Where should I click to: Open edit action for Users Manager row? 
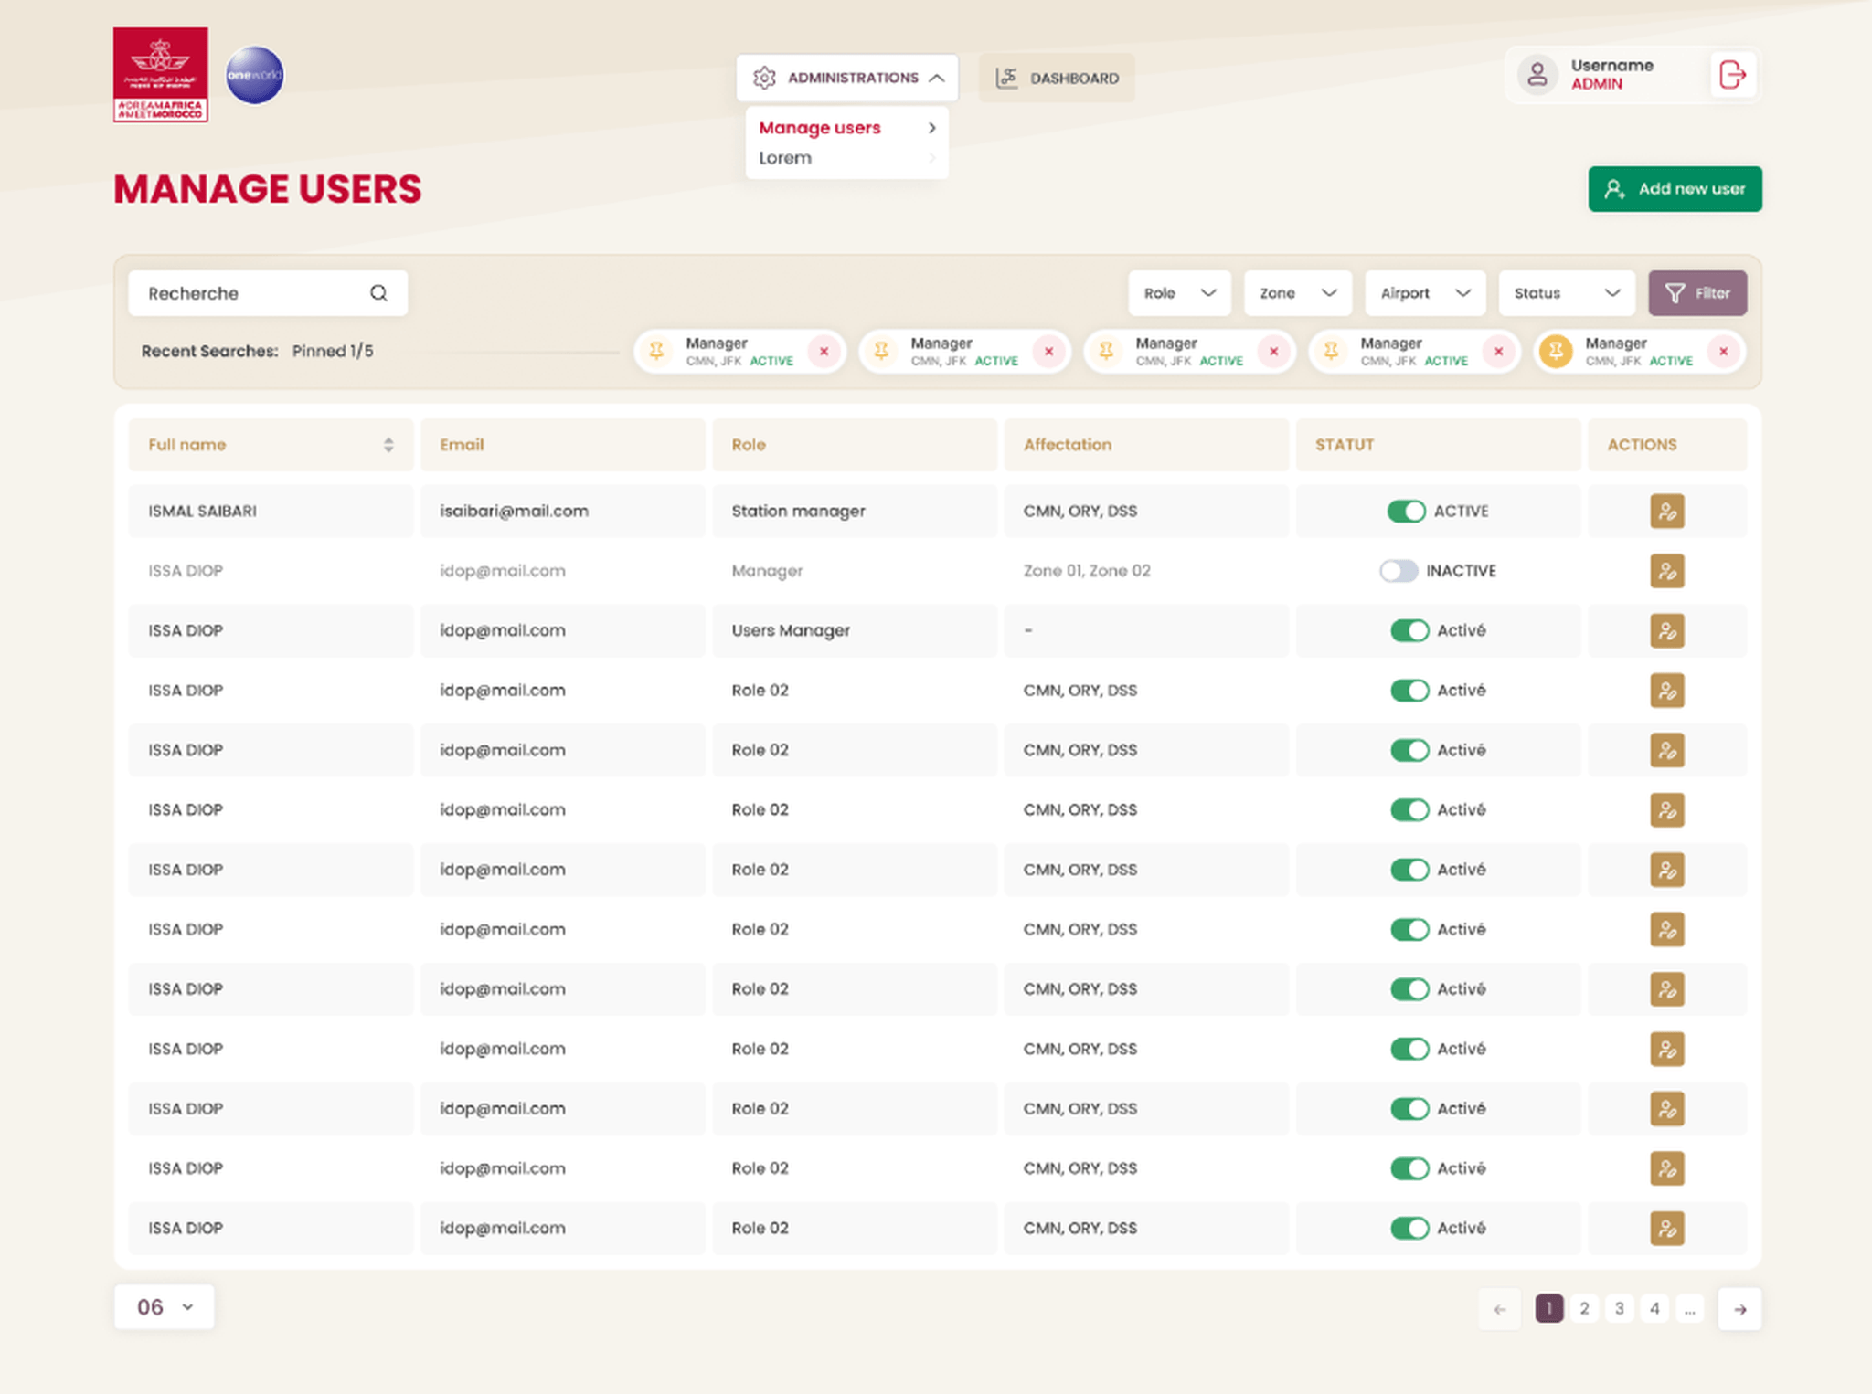click(x=1667, y=630)
